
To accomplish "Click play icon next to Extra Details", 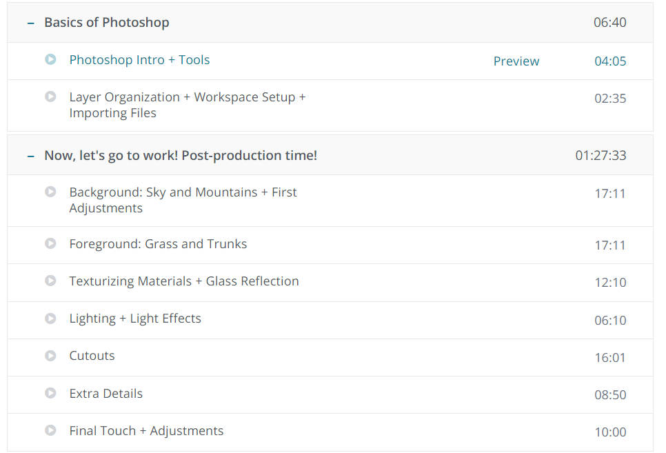I will coord(50,393).
